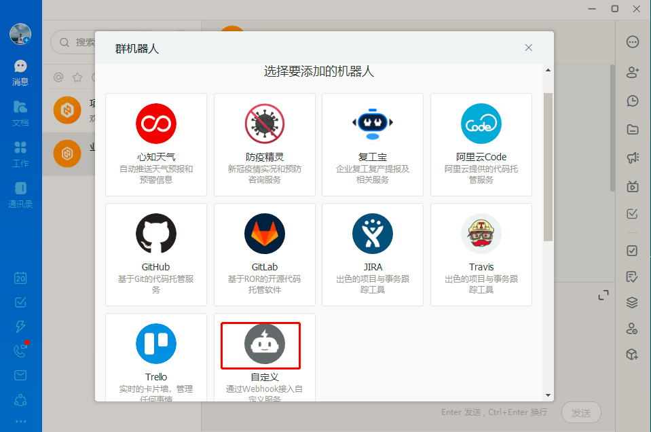The width and height of the screenshot is (651, 432).
Task: Click the dialog scroll up arrow
Action: point(548,70)
